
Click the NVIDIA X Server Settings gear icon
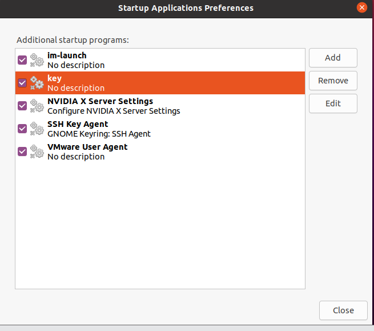[37, 106]
